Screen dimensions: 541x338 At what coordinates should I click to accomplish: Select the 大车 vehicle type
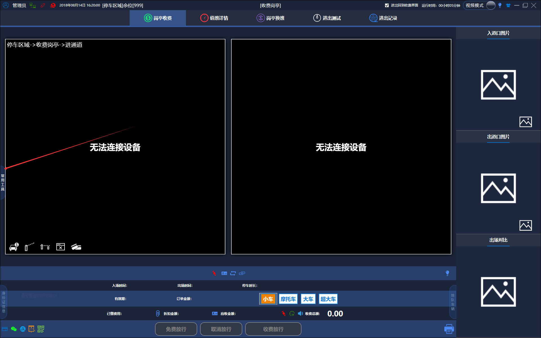coord(308,299)
